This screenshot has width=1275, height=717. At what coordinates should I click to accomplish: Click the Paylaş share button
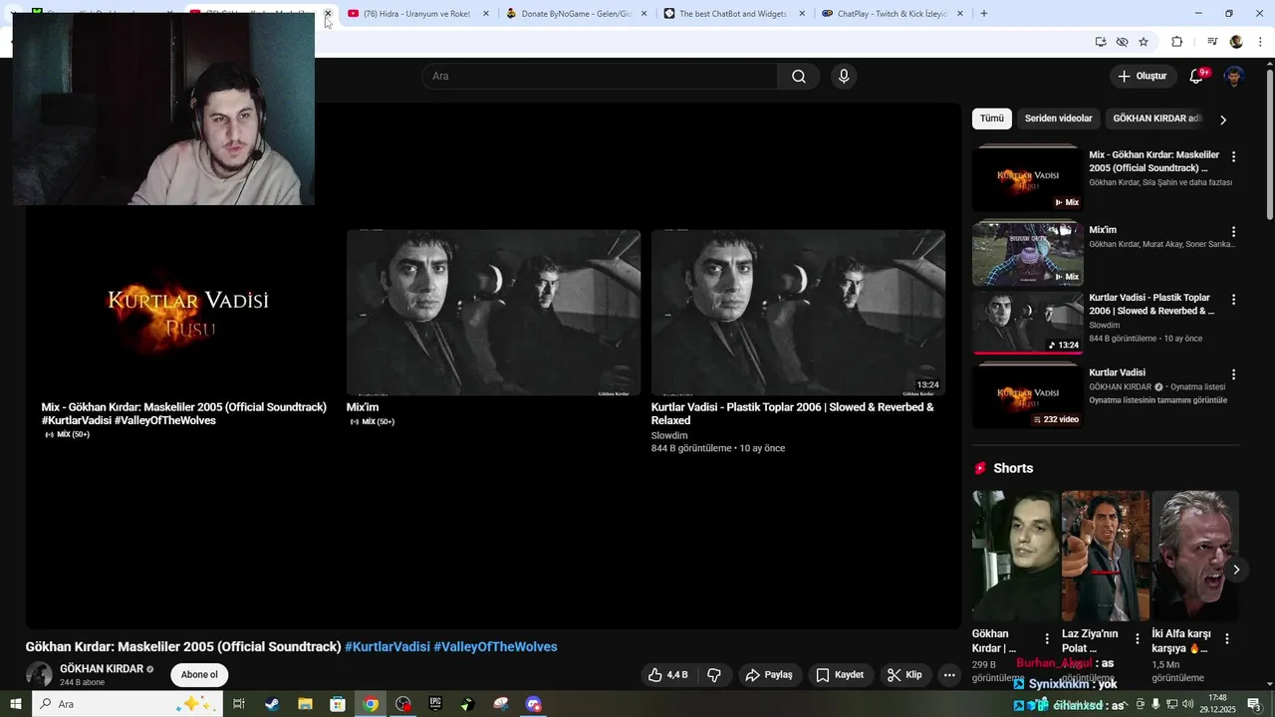pyautogui.click(x=769, y=675)
